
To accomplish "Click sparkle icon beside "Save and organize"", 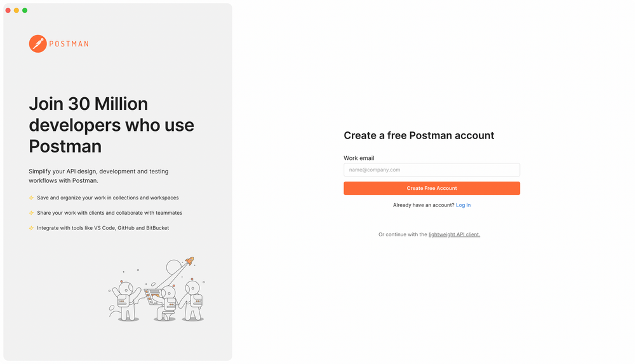I will (31, 198).
